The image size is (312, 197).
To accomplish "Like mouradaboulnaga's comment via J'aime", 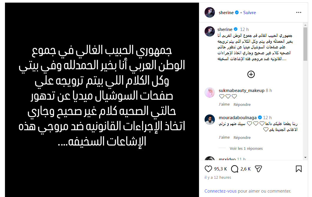I will coord(224,137).
